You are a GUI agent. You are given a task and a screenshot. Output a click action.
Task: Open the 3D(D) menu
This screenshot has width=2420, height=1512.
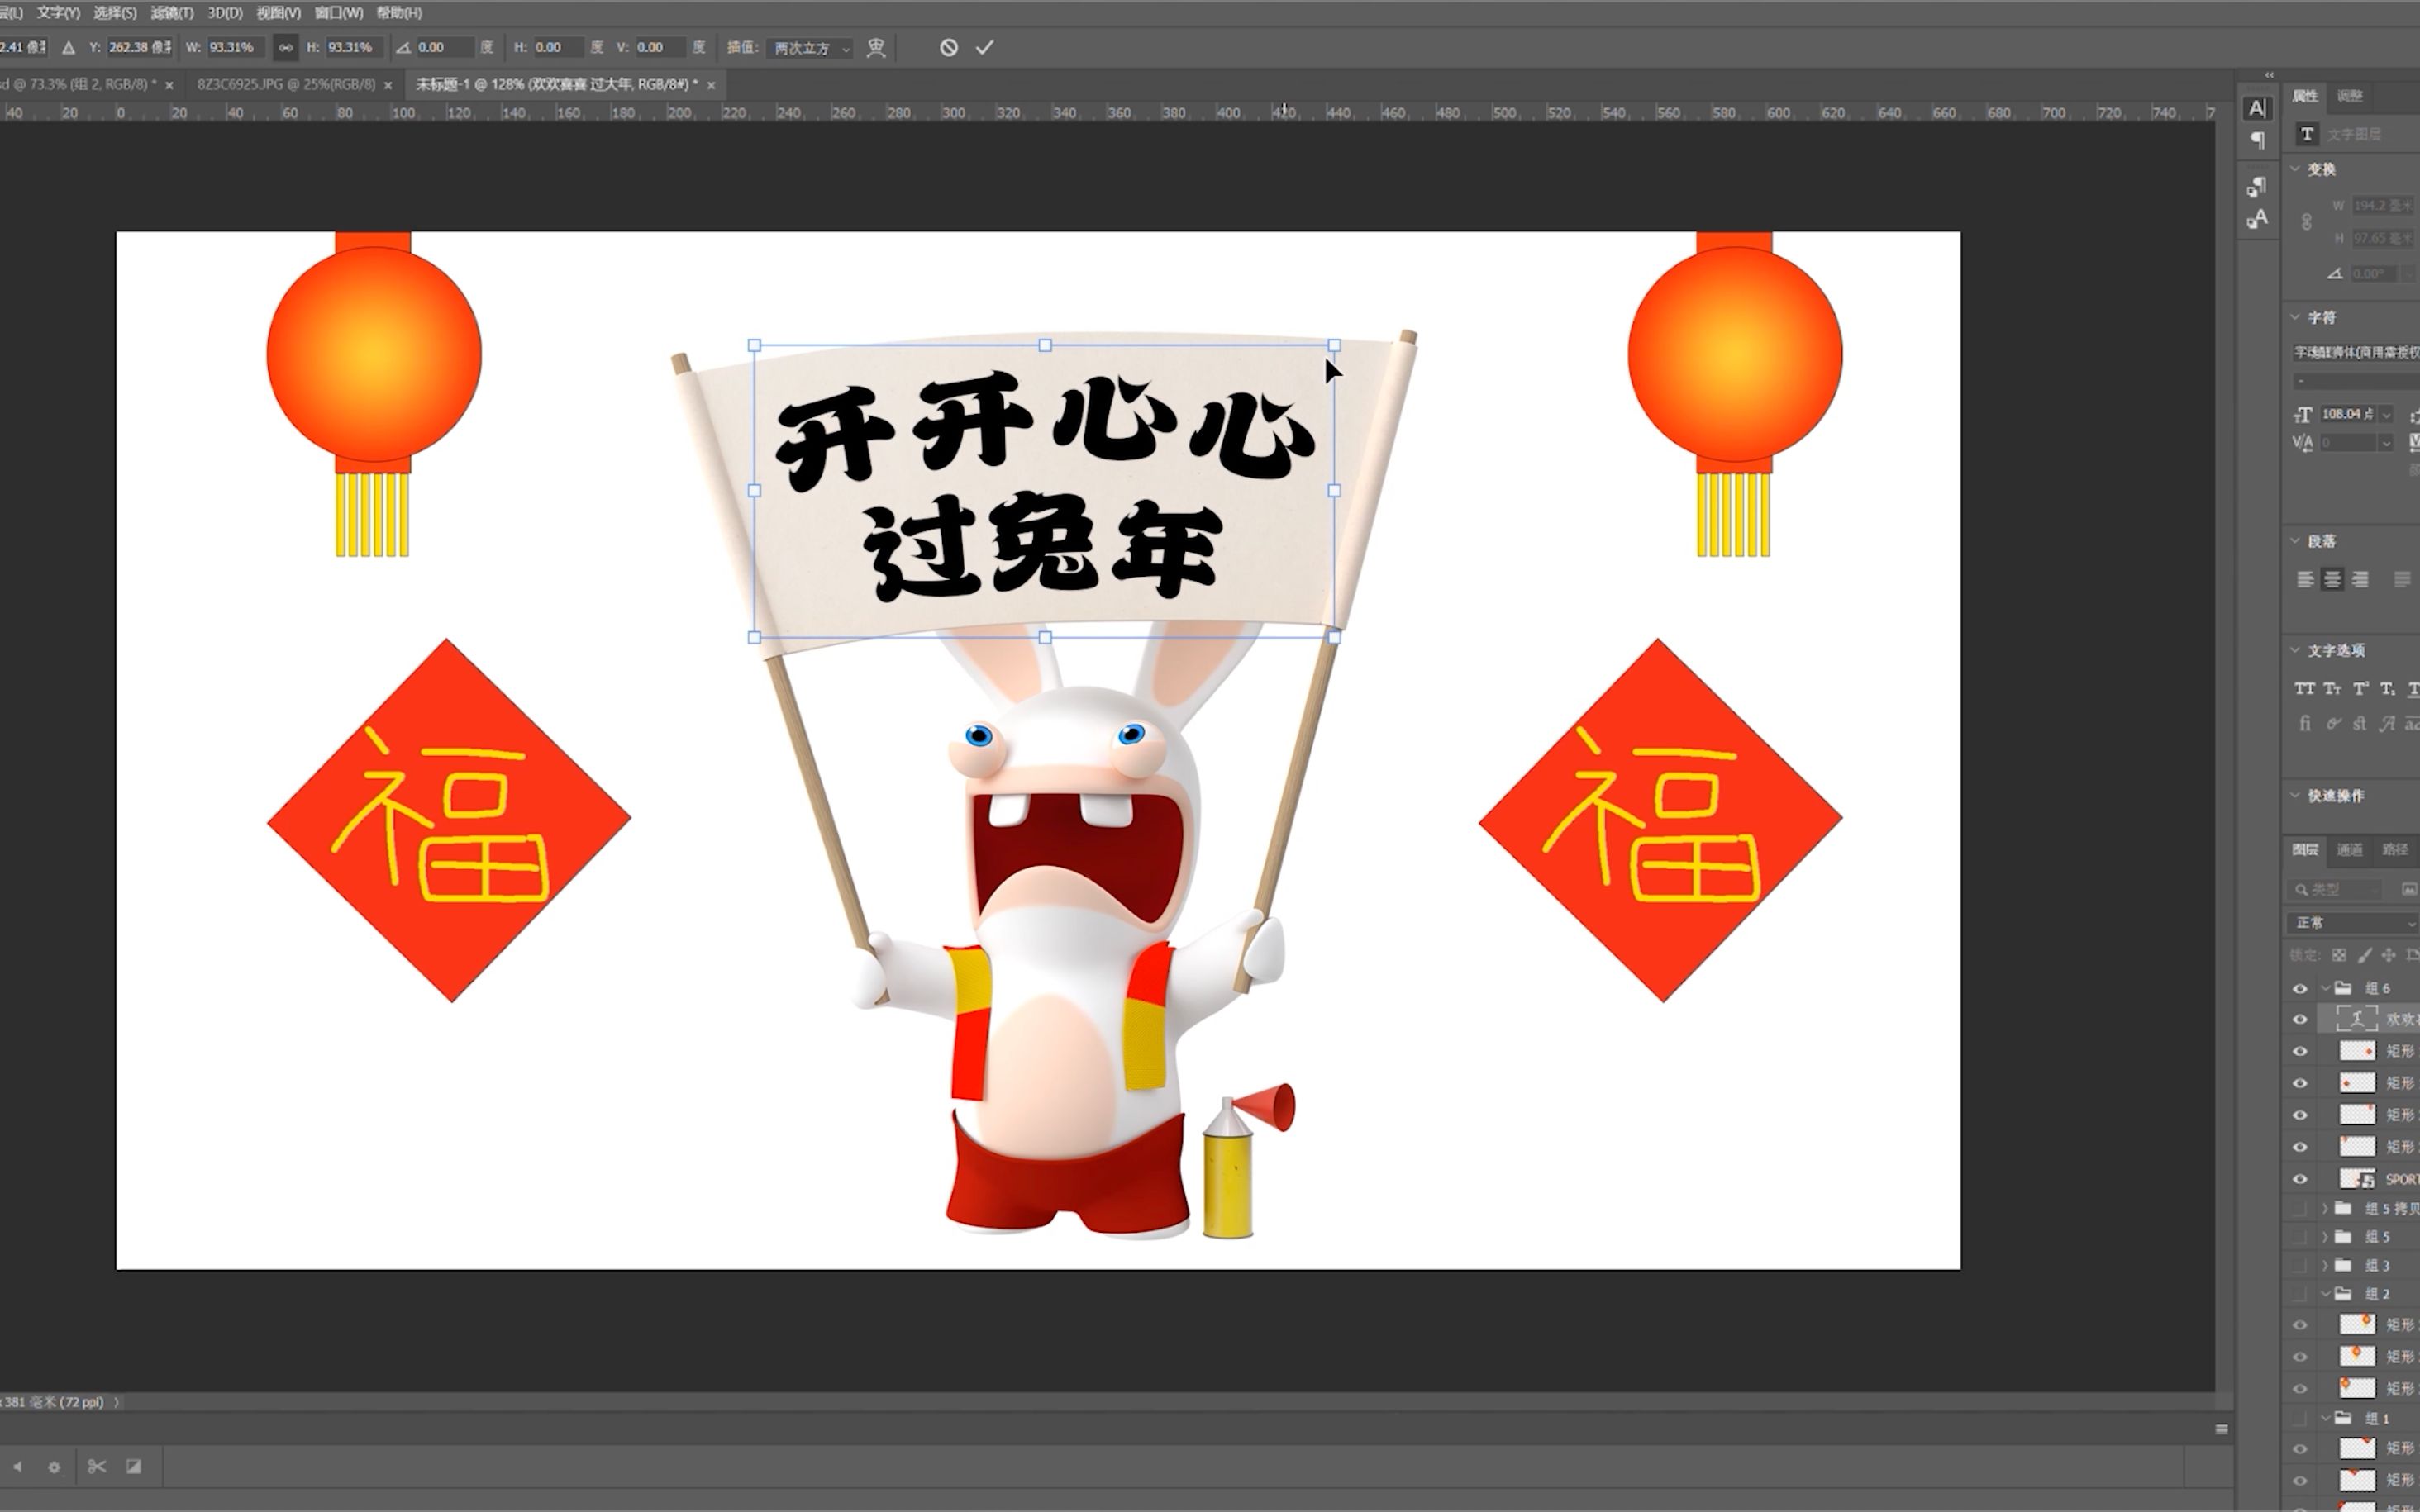225,13
